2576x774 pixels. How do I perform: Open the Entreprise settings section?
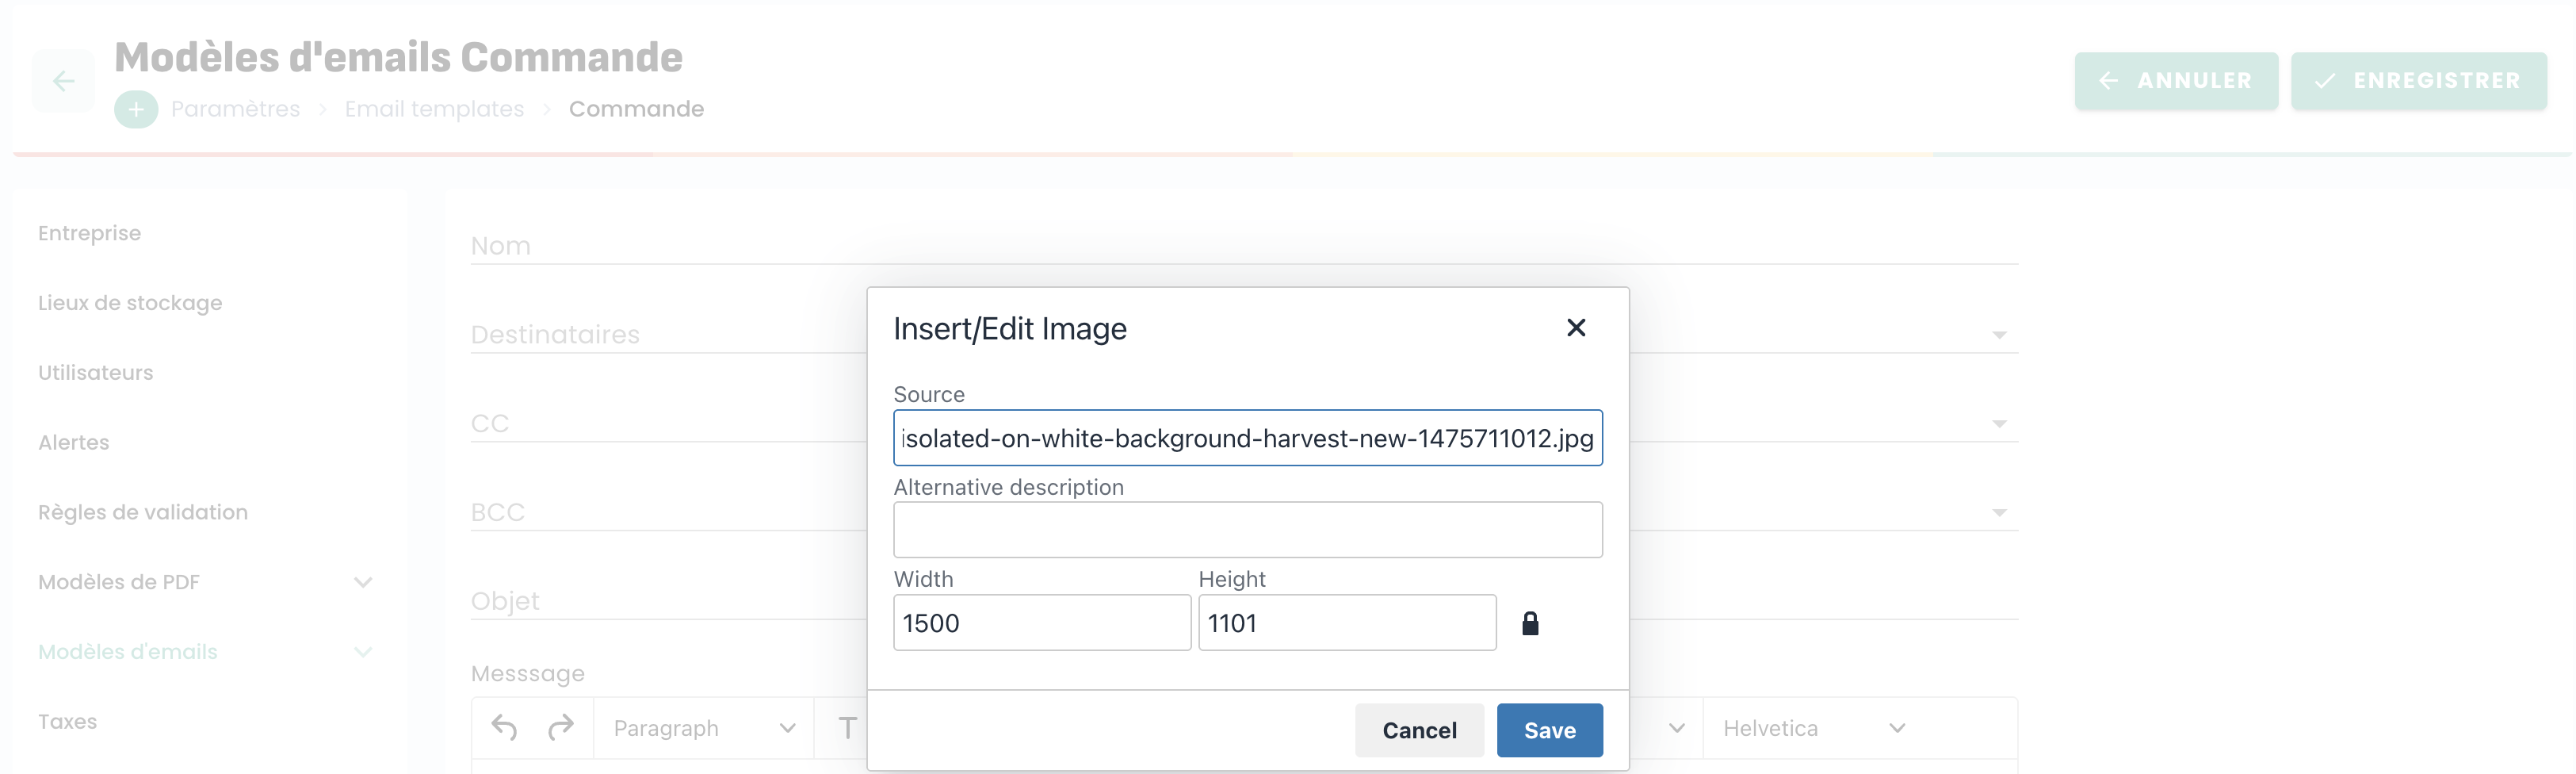[90, 233]
